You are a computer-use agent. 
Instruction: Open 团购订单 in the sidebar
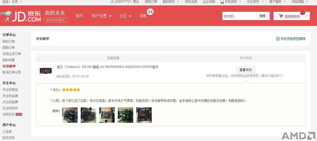(9, 48)
